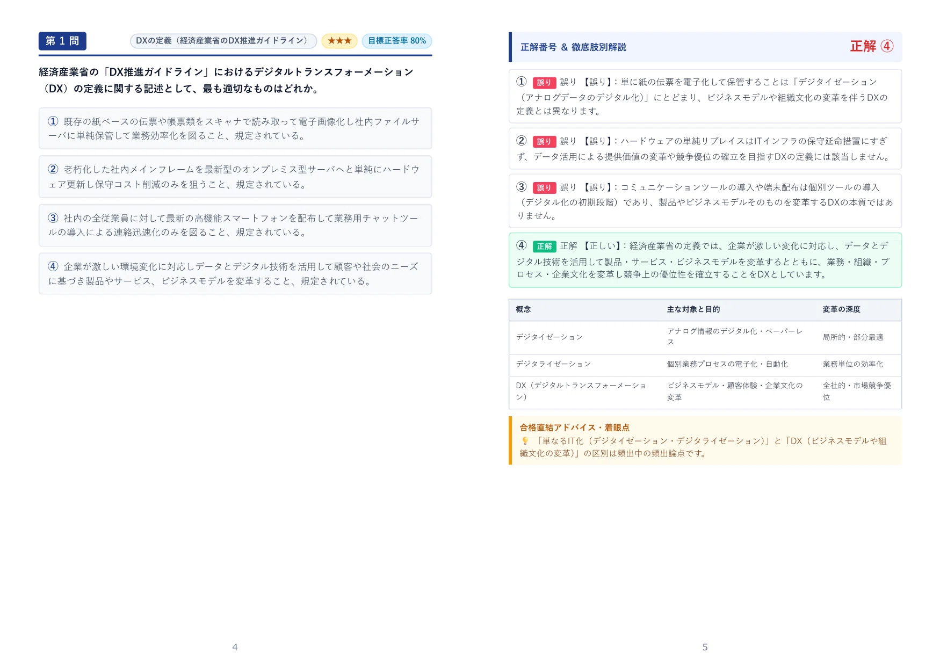Click the red 誤り badge in explanation ①
Viewport: 940px width, 667px height.
coord(544,83)
